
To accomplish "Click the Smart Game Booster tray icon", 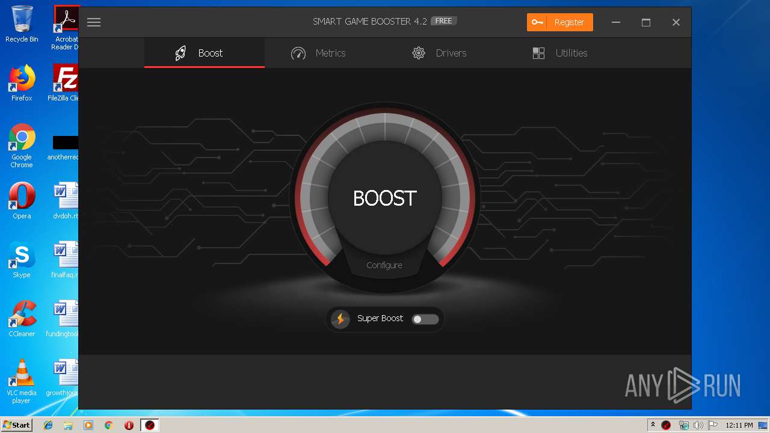I will click(x=666, y=425).
